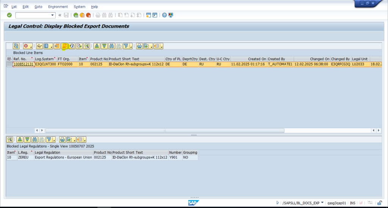Screen dimensions: 388x208
Task: Expand the status bar with the triangle arrow
Action: (277, 203)
